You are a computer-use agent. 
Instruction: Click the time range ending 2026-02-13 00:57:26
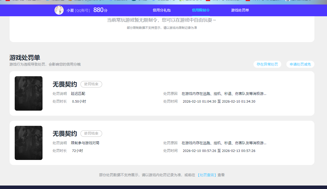219,151
